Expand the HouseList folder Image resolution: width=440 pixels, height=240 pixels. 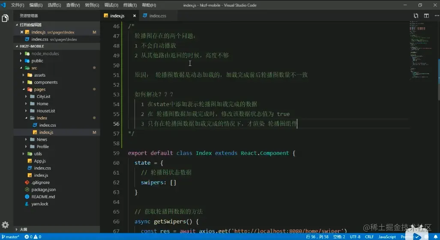pos(26,111)
